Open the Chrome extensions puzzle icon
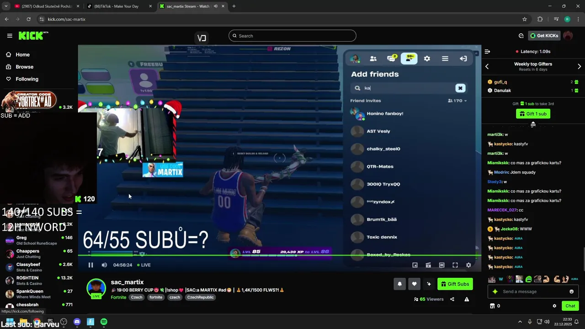Viewport: 585px width, 329px height. pyautogui.click(x=540, y=19)
